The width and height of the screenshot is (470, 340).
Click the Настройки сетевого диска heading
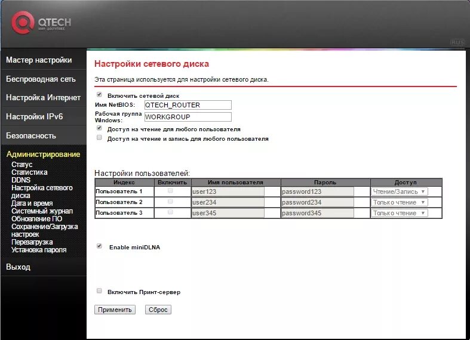tap(152, 64)
